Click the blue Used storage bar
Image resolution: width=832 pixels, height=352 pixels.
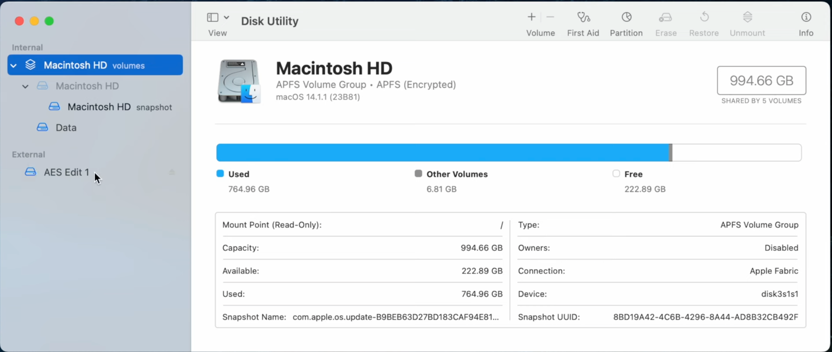(443, 153)
